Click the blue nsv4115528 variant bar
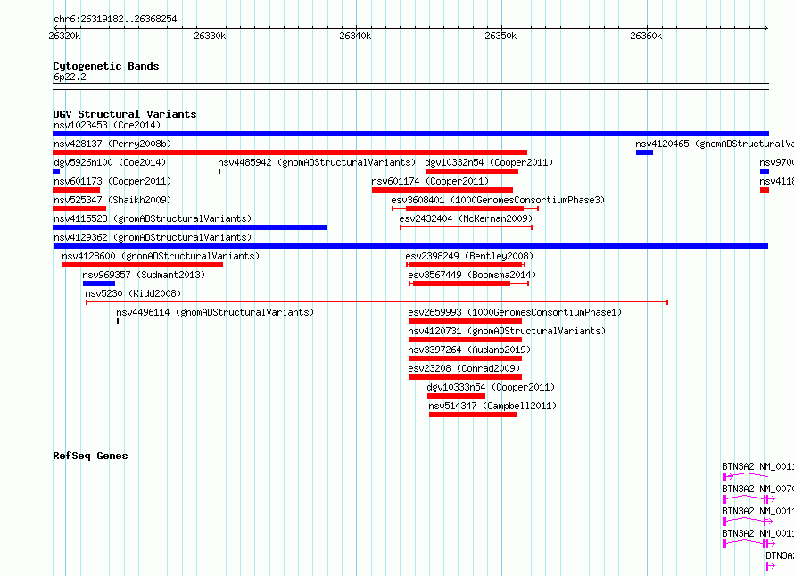794x576 pixels. point(190,227)
